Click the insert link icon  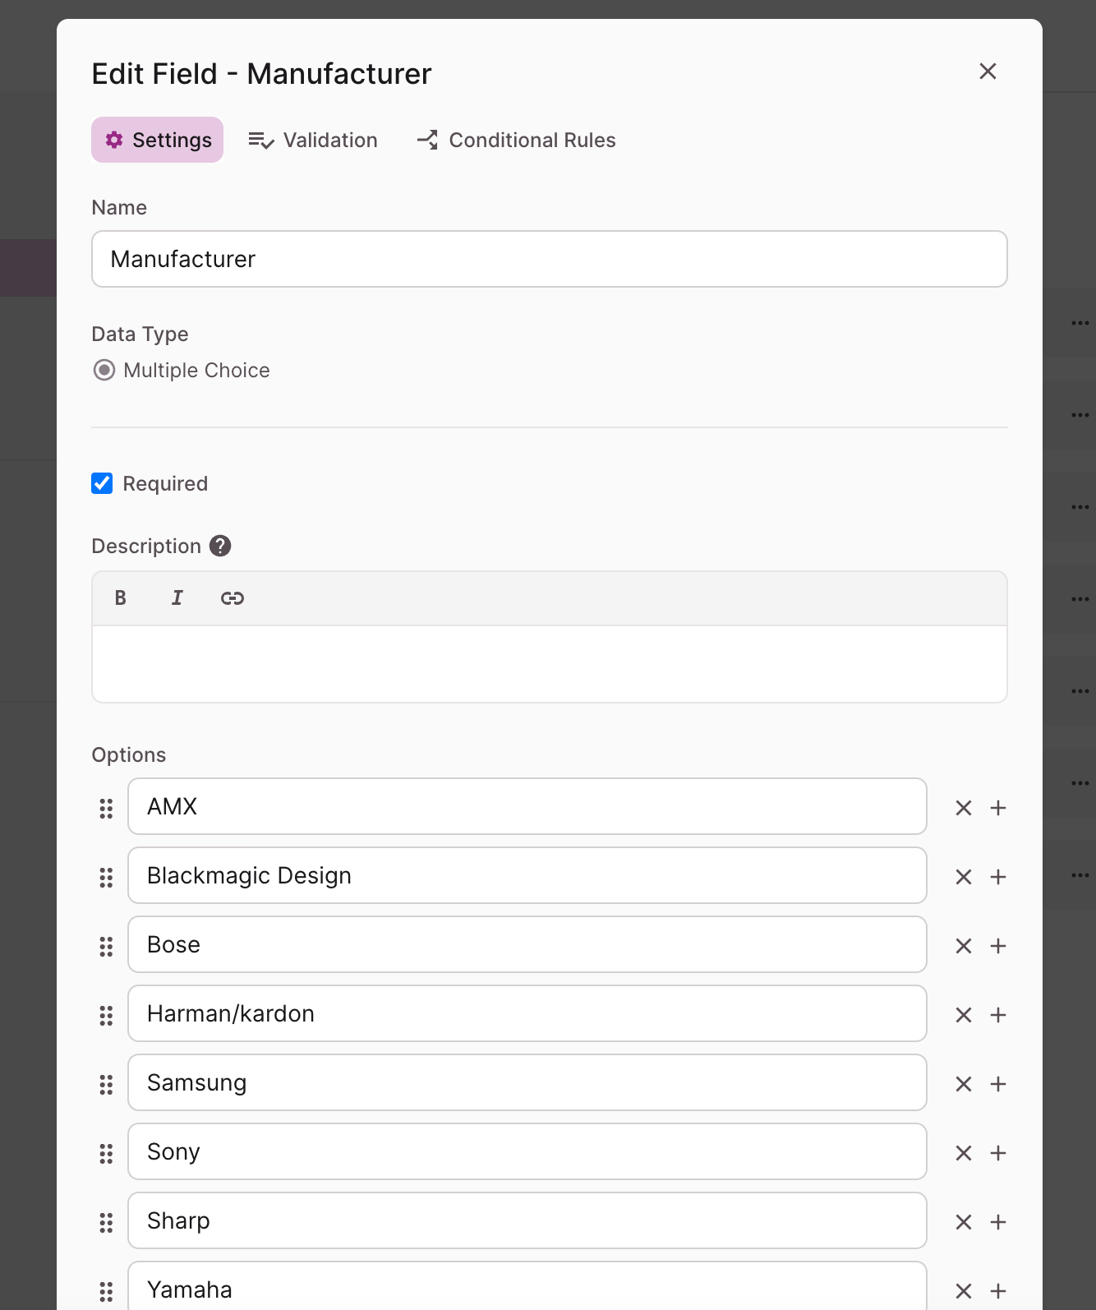tap(233, 598)
